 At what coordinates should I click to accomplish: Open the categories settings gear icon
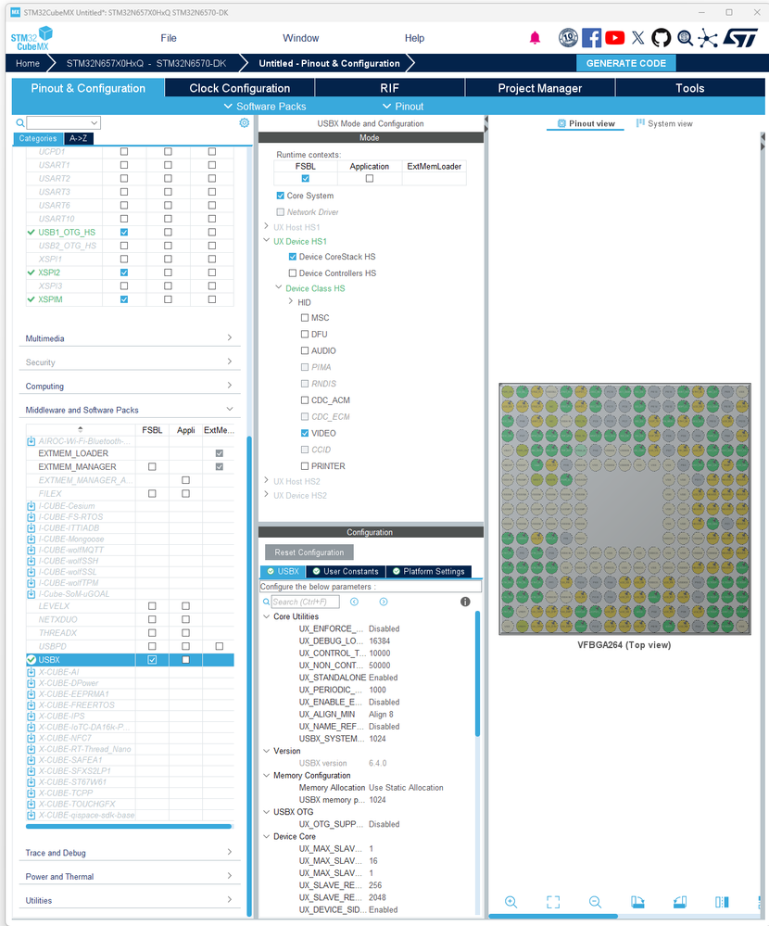pyautogui.click(x=245, y=123)
